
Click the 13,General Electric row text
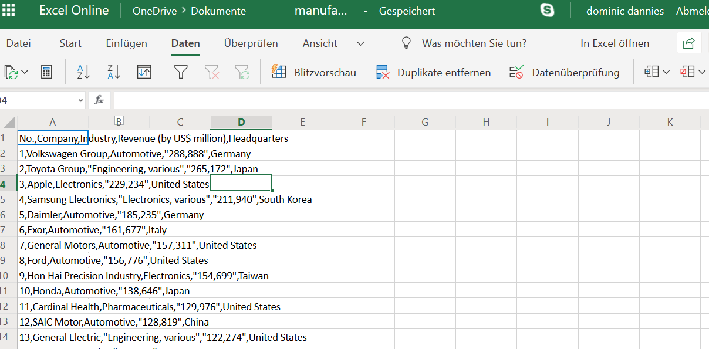(x=163, y=337)
